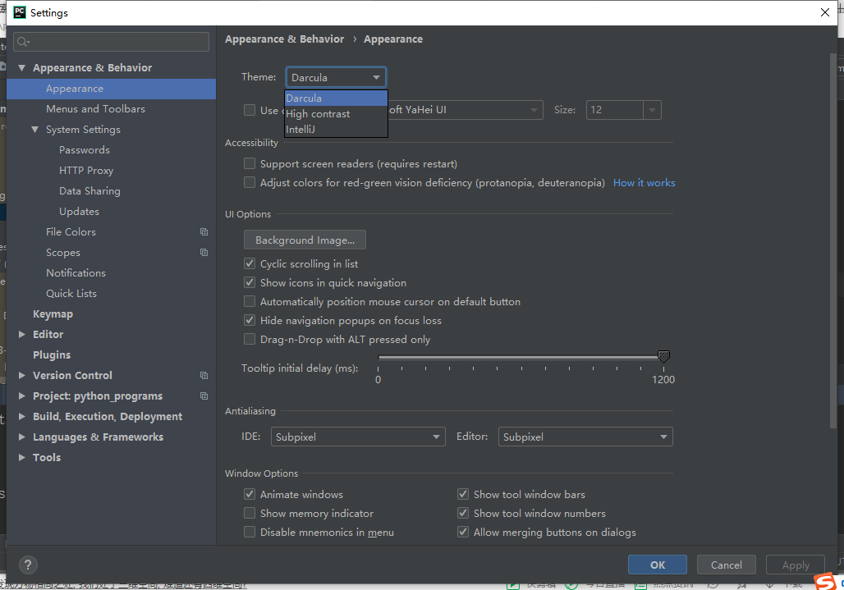Select IntelliJ theme option
This screenshot has height=590, width=844.
click(336, 129)
